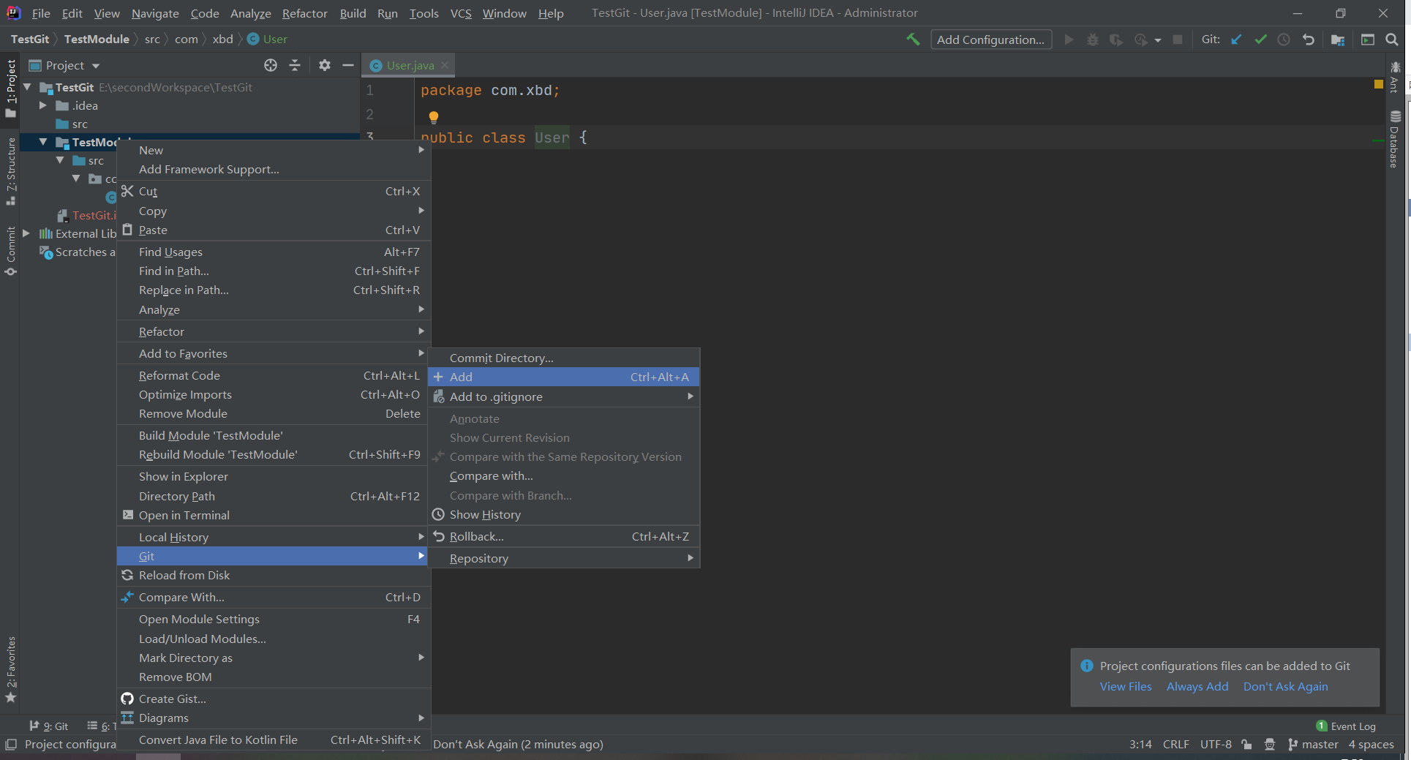1411x760 pixels.
Task: Click the Stop square icon in toolbar
Action: click(x=1178, y=39)
